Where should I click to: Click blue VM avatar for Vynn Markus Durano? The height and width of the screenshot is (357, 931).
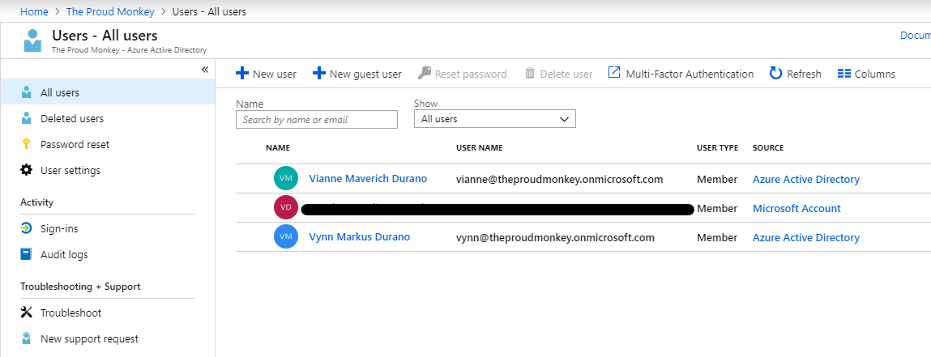click(x=285, y=236)
